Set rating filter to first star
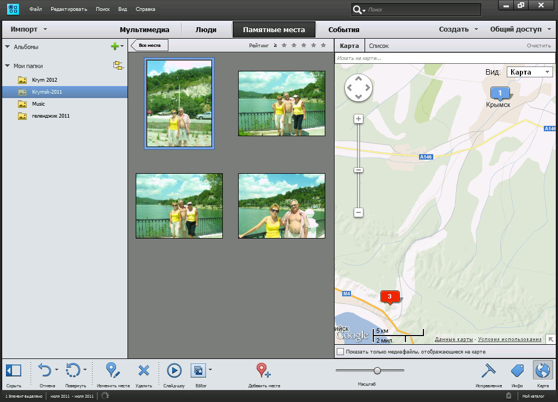 284,45
